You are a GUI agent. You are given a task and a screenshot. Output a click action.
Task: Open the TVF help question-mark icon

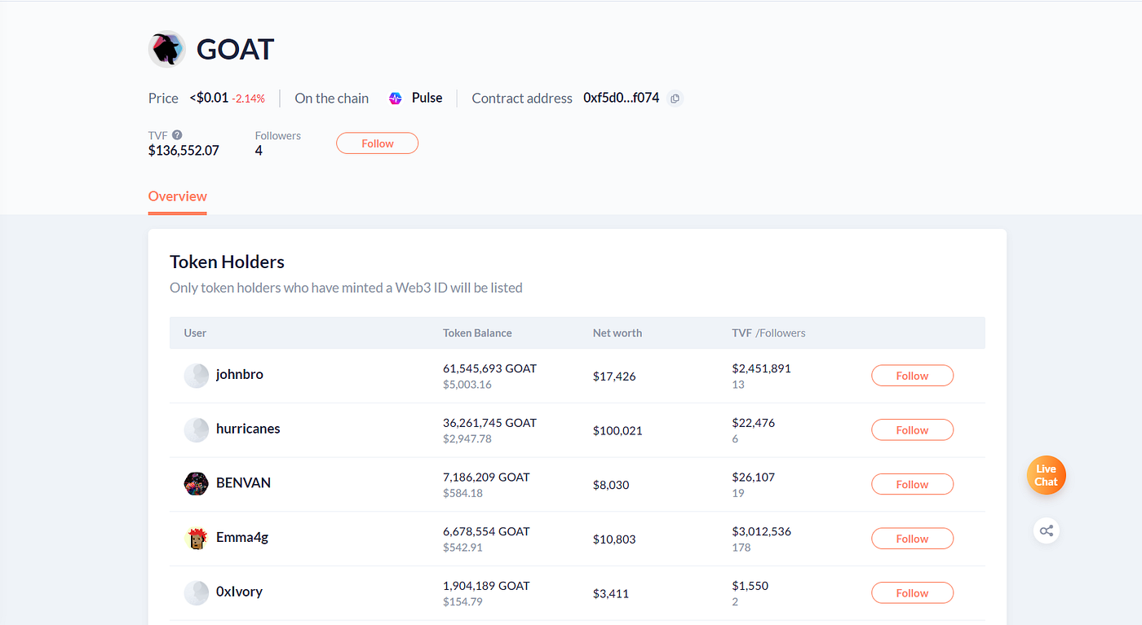(177, 135)
